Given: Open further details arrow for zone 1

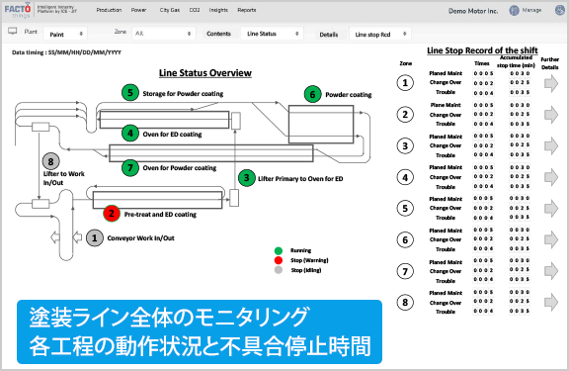Looking at the screenshot, I should coord(551,83).
